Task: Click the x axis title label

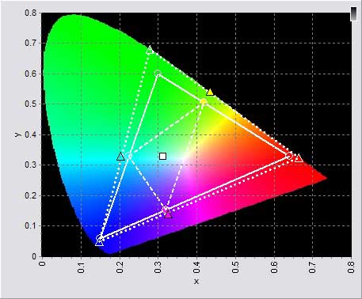Action: coord(196,282)
